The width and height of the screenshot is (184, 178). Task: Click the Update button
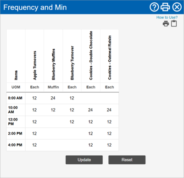(x=84, y=160)
